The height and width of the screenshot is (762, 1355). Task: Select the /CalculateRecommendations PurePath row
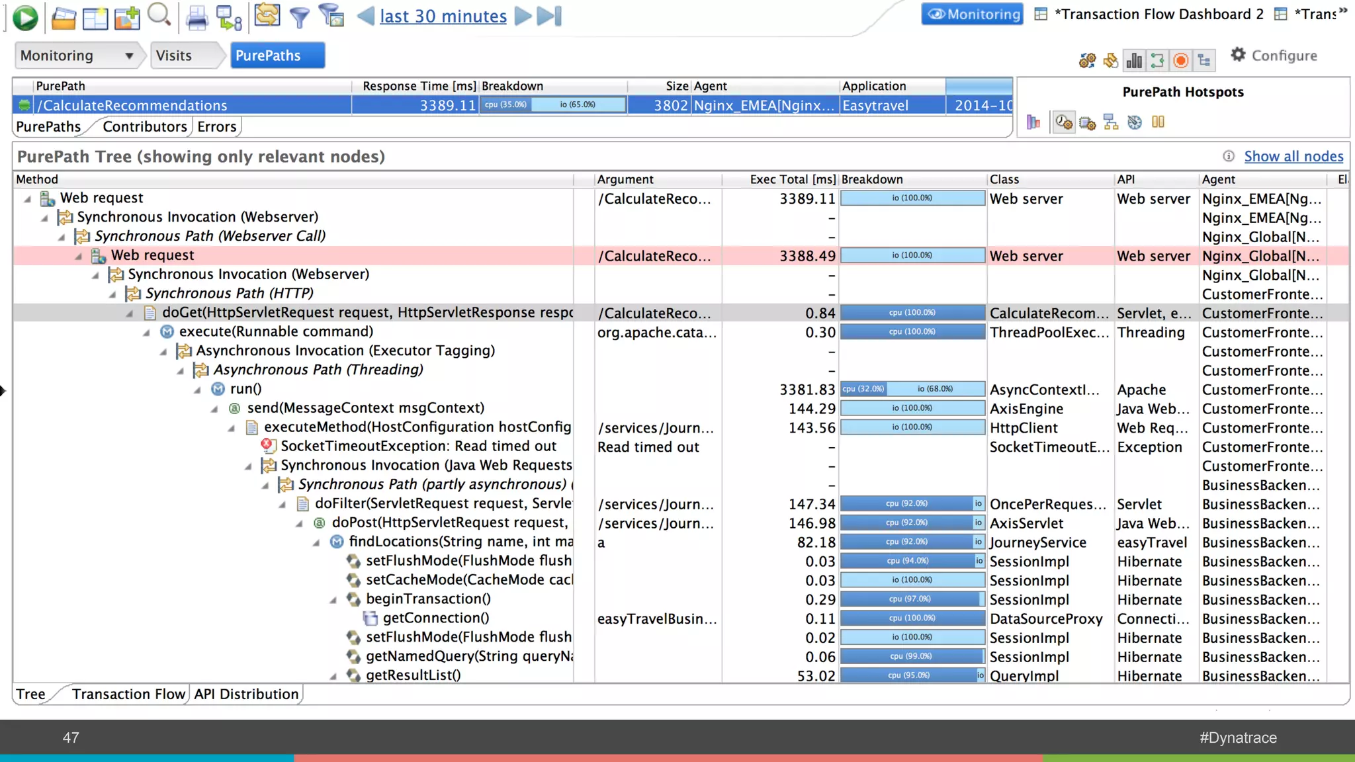[513, 105]
